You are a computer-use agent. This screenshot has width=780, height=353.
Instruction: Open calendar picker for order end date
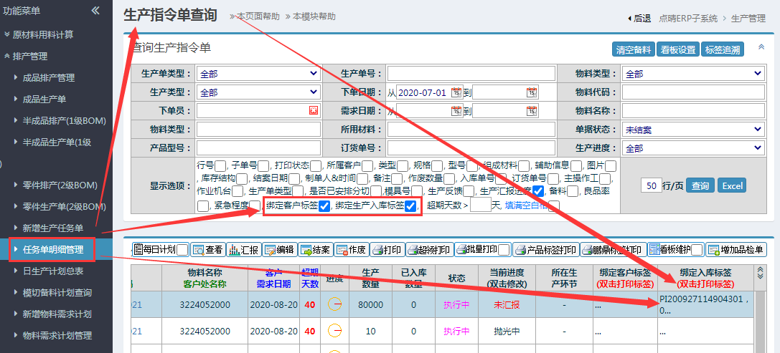[532, 92]
